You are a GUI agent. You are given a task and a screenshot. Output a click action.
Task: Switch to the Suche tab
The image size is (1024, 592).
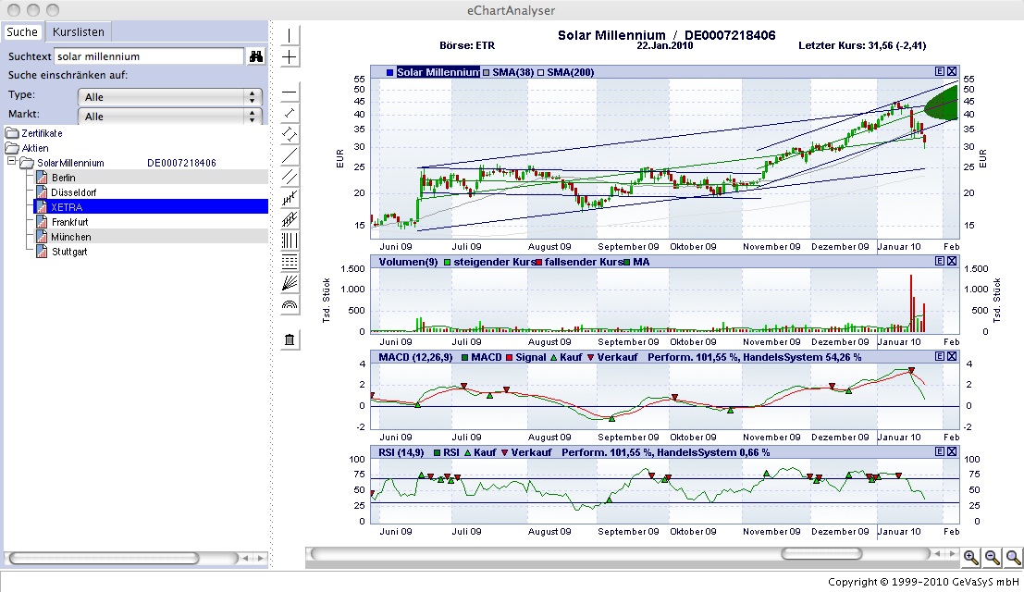[21, 31]
